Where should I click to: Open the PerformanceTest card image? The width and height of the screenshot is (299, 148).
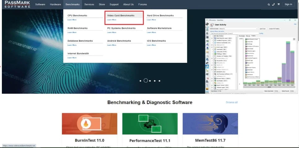pos(150,124)
